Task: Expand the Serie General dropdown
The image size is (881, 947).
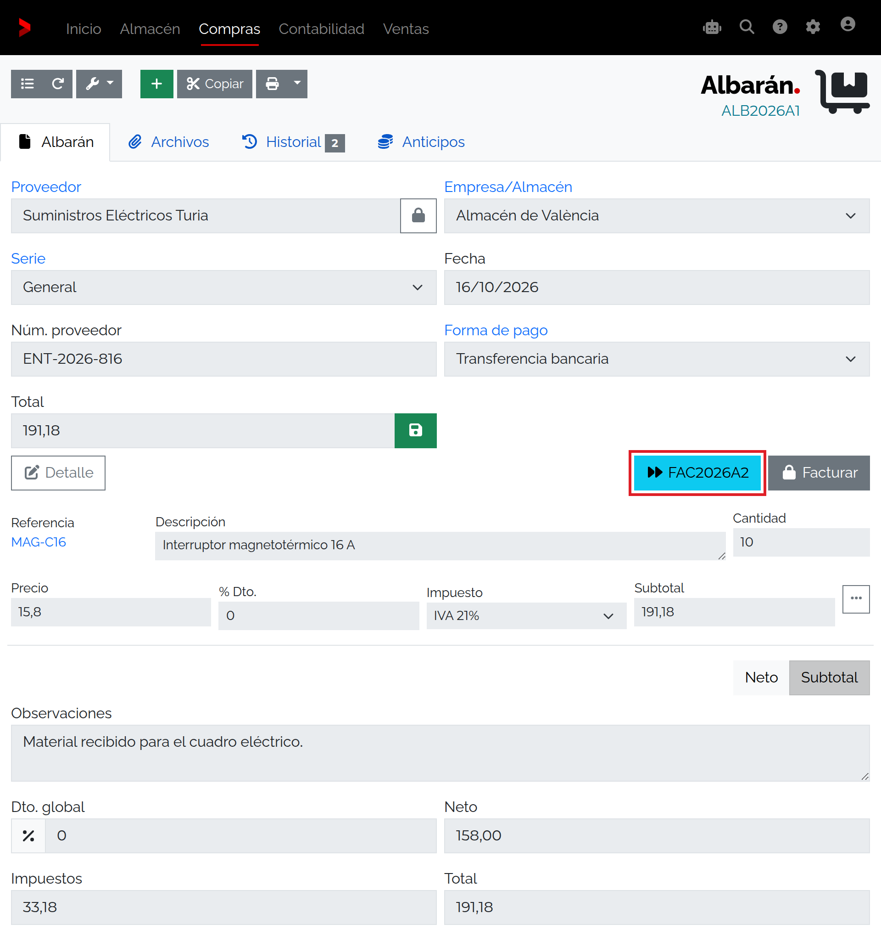Action: pos(224,287)
